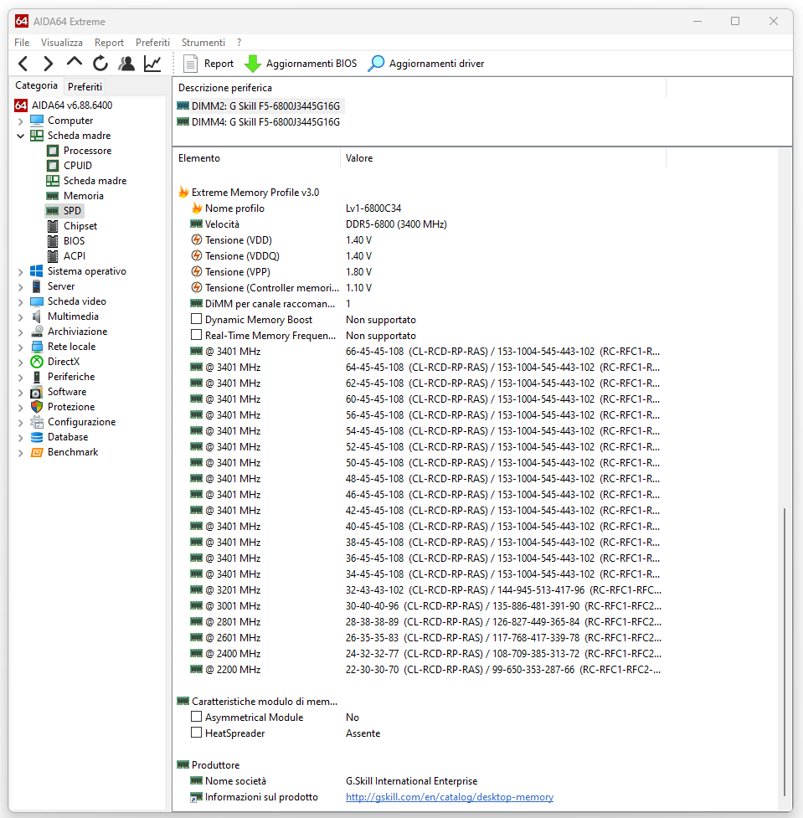This screenshot has height=818, width=803.
Task: Click the Descrizione periferica column header
Action: click(419, 88)
